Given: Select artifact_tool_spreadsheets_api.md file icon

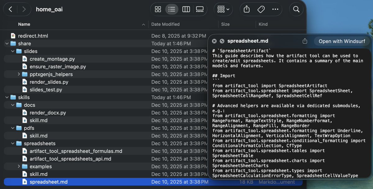Looking at the screenshot, I should pyautogui.click(x=25, y=159).
